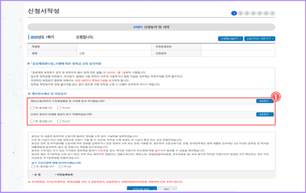Click the 신청 status value cell
306x193 pixels.
click(x=114, y=53)
